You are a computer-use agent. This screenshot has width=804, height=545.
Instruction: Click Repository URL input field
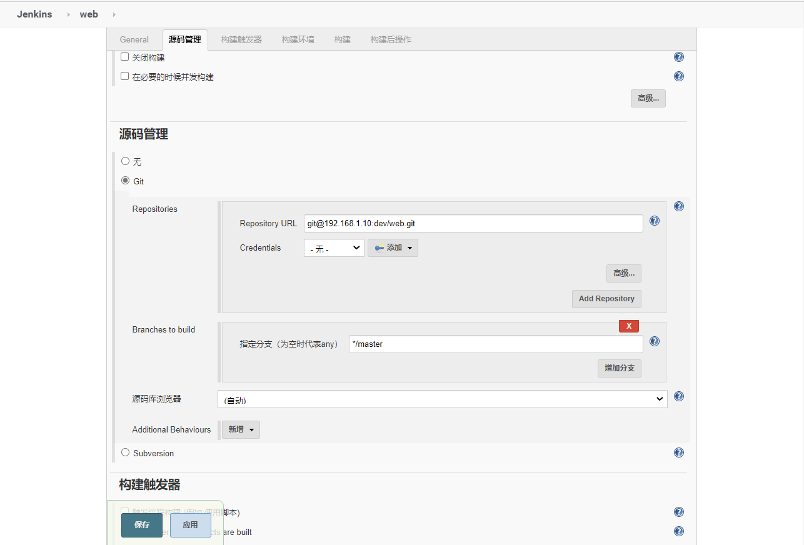click(473, 223)
